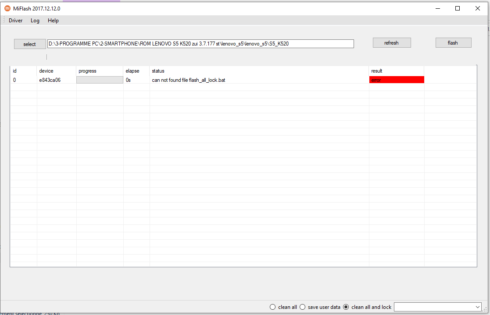Focus the ROM path input field
Image resolution: width=490 pixels, height=315 pixels.
coord(200,44)
